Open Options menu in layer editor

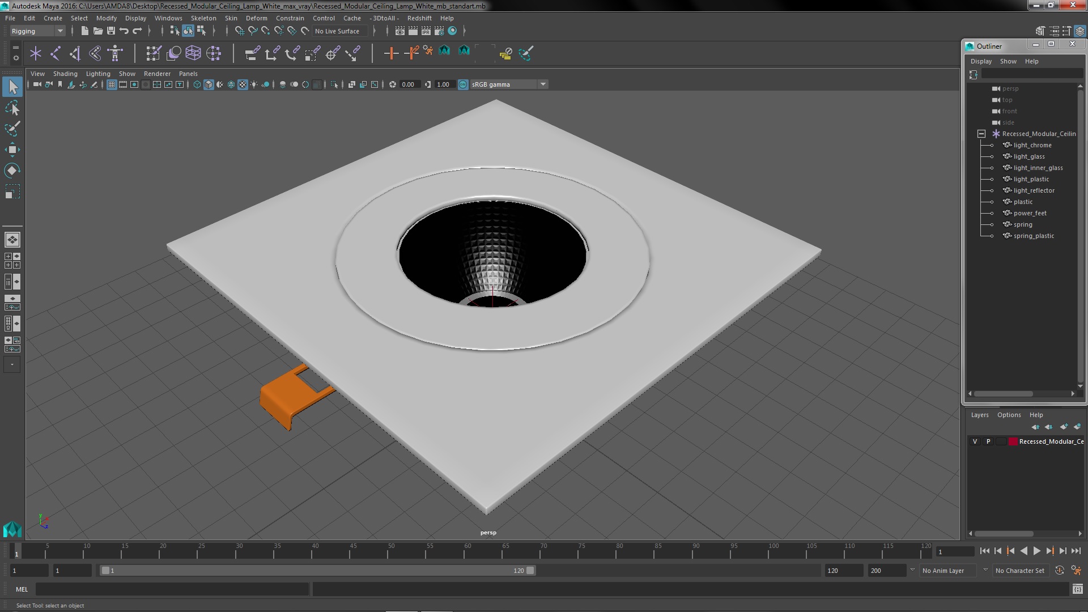[1009, 415]
